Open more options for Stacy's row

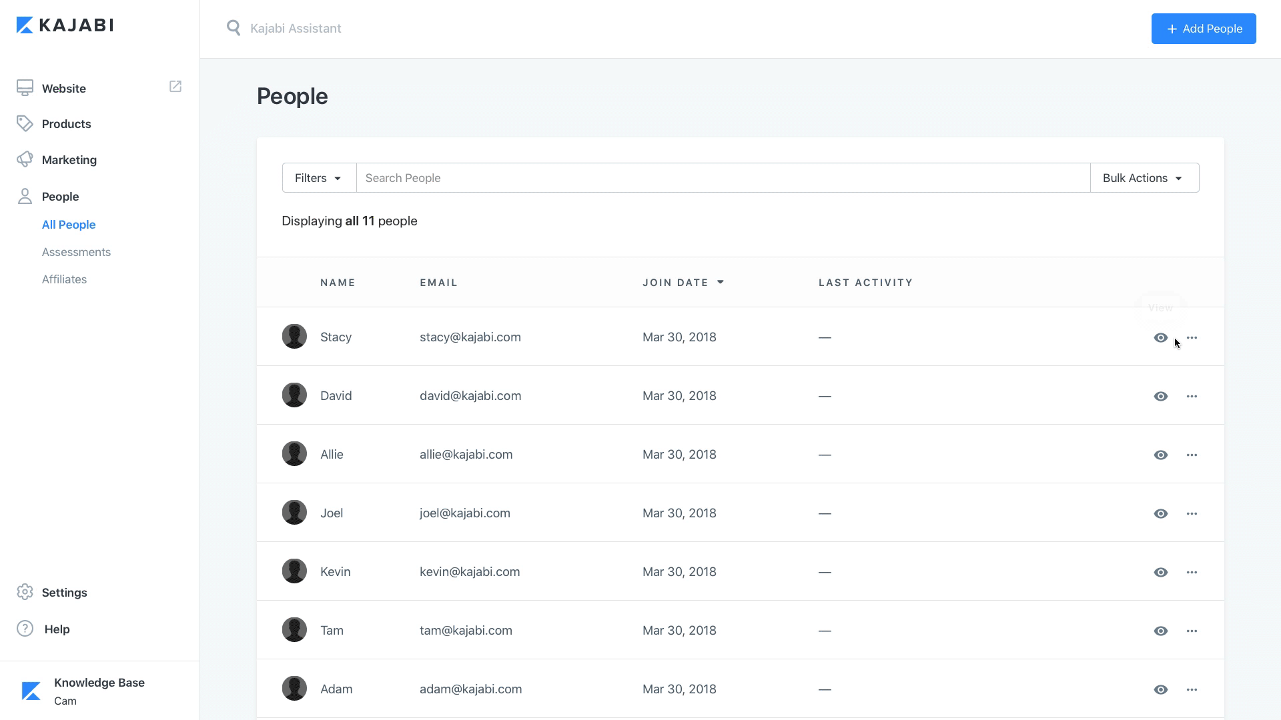(1192, 338)
